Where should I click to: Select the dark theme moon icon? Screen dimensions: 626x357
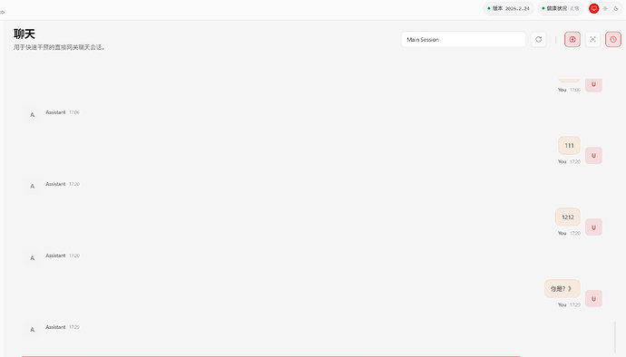616,8
